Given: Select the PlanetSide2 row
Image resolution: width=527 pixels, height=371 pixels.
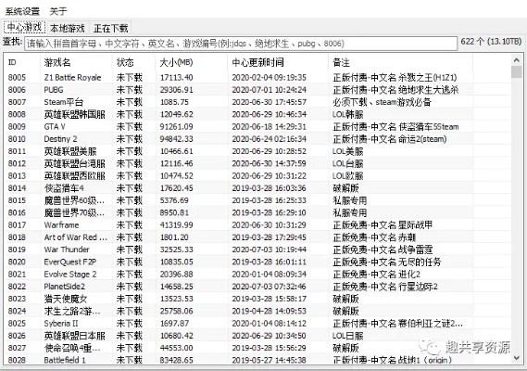Looking at the screenshot, I should click(257, 287).
